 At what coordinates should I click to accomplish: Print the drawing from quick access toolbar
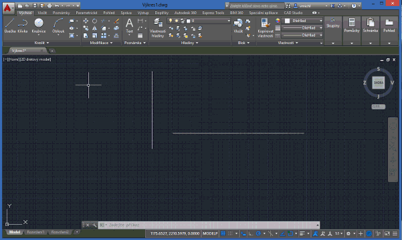(x=49, y=5)
